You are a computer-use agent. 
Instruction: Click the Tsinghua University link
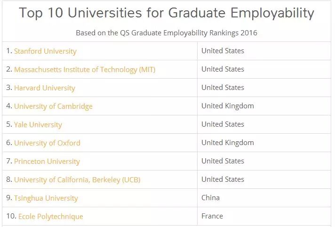(x=46, y=198)
